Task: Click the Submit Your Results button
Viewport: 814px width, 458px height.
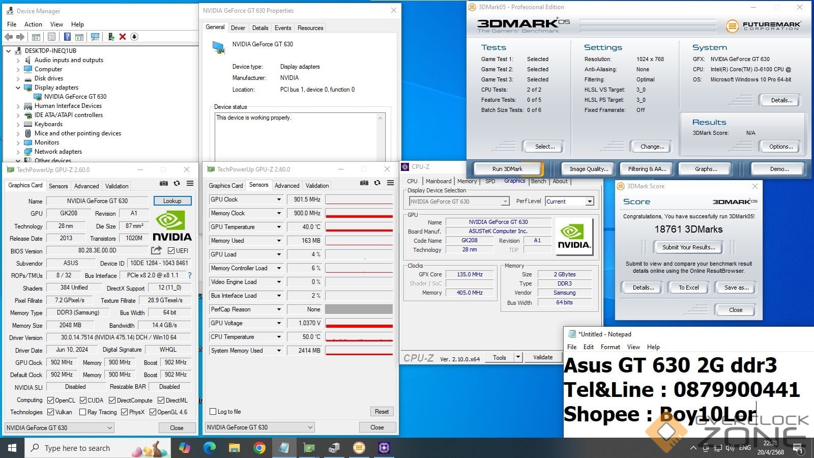Action: click(688, 247)
